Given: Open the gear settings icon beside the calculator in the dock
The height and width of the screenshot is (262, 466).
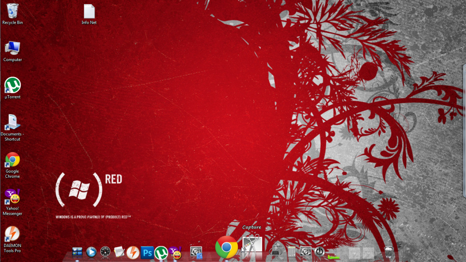Looking at the screenshot, I should (x=306, y=252).
